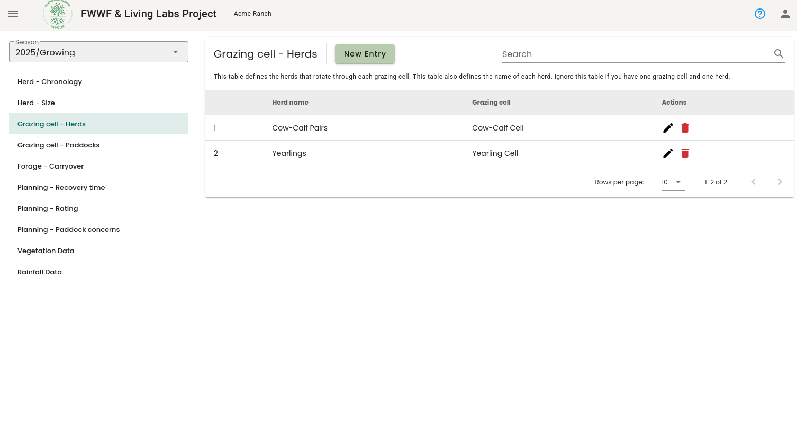The width and height of the screenshot is (797, 436).
Task: Open Planning - Recovery time section
Action: tap(98, 187)
